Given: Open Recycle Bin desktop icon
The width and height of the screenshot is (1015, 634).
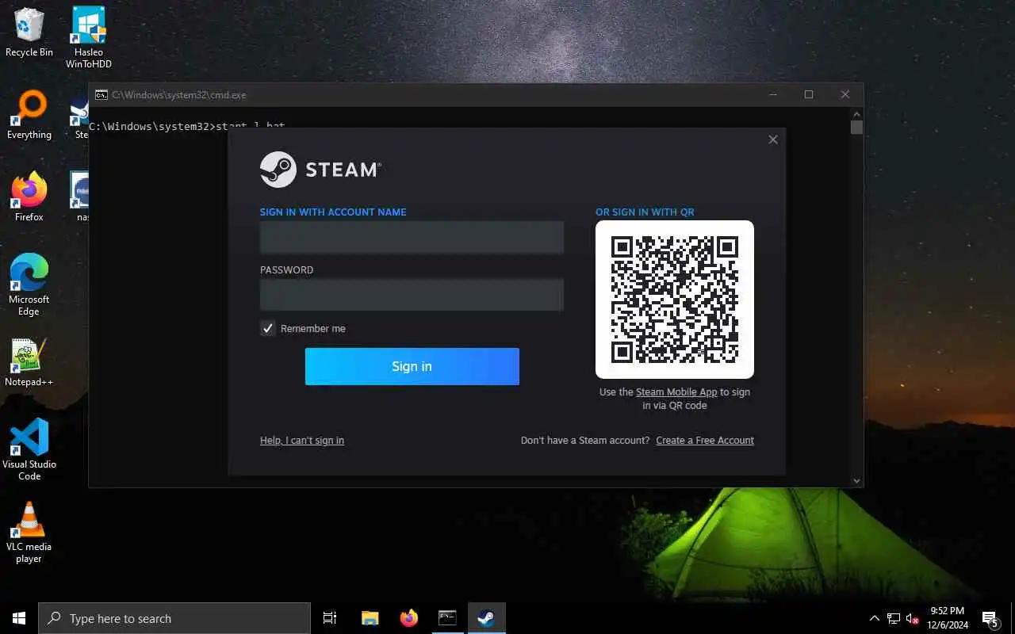Looking at the screenshot, I should [x=29, y=32].
